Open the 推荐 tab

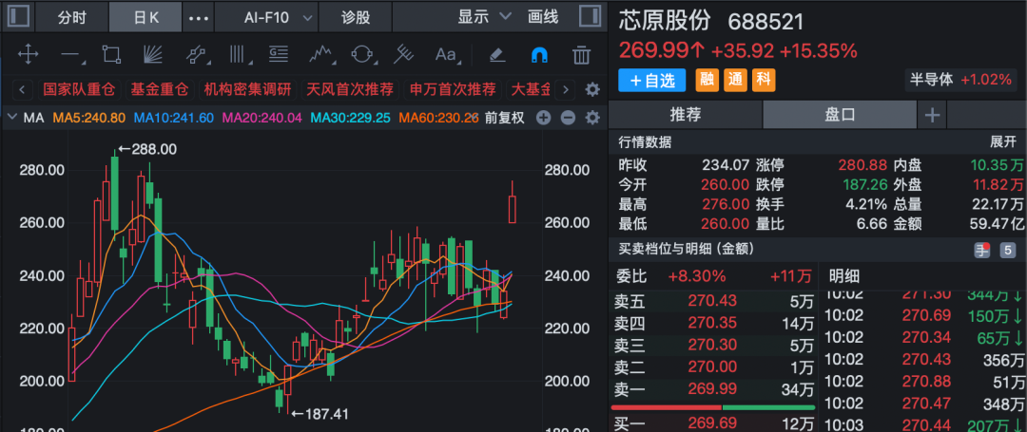click(685, 115)
